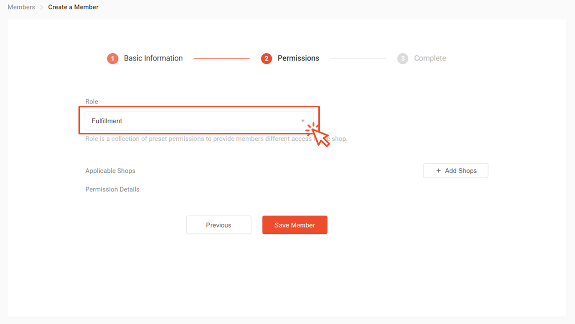575x324 pixels.
Task: Click Create a Member breadcrumb
Action: point(73,7)
